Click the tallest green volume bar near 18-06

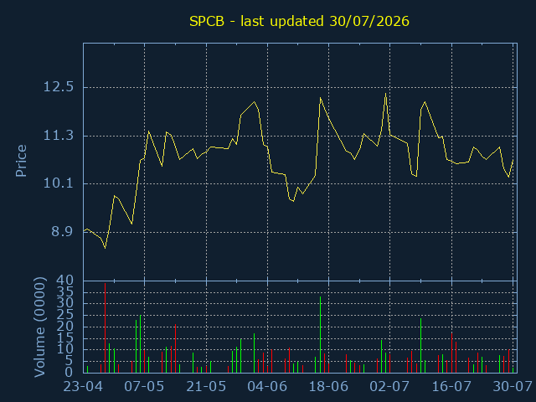tap(320, 335)
